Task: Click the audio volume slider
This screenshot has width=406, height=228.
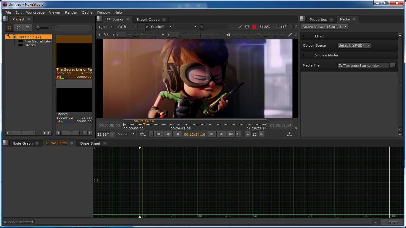Action: (x=259, y=35)
